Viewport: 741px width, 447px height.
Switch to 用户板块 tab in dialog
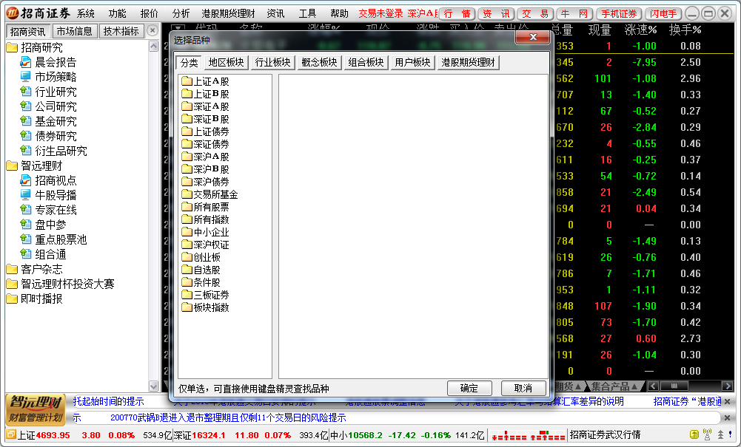(x=412, y=62)
